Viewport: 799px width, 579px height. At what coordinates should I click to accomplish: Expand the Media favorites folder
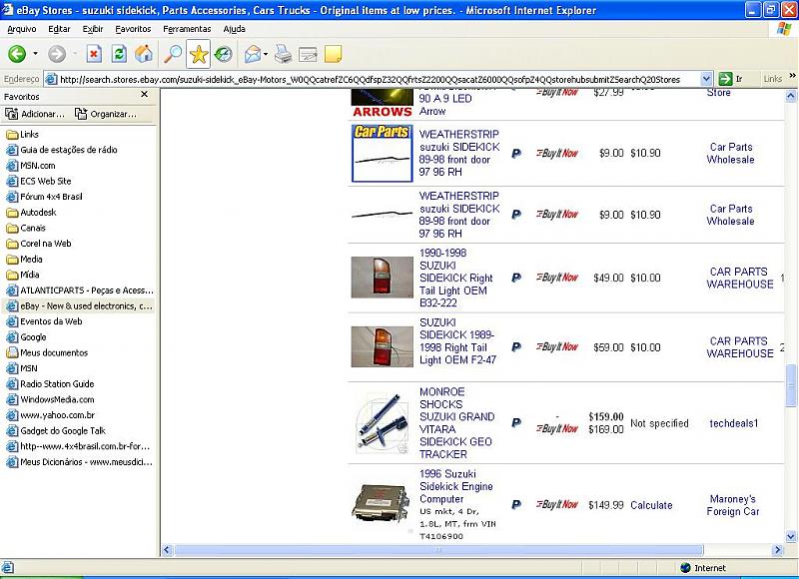click(x=24, y=260)
